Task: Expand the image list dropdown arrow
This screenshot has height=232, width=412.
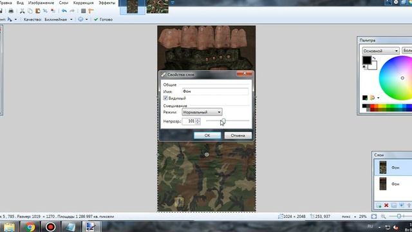Action: click(173, 3)
